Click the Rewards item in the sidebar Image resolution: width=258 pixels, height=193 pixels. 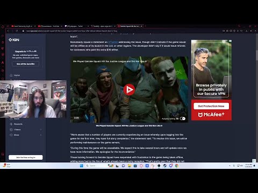18,124
